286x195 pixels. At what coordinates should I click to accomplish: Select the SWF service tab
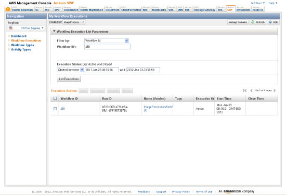(x=231, y=9)
